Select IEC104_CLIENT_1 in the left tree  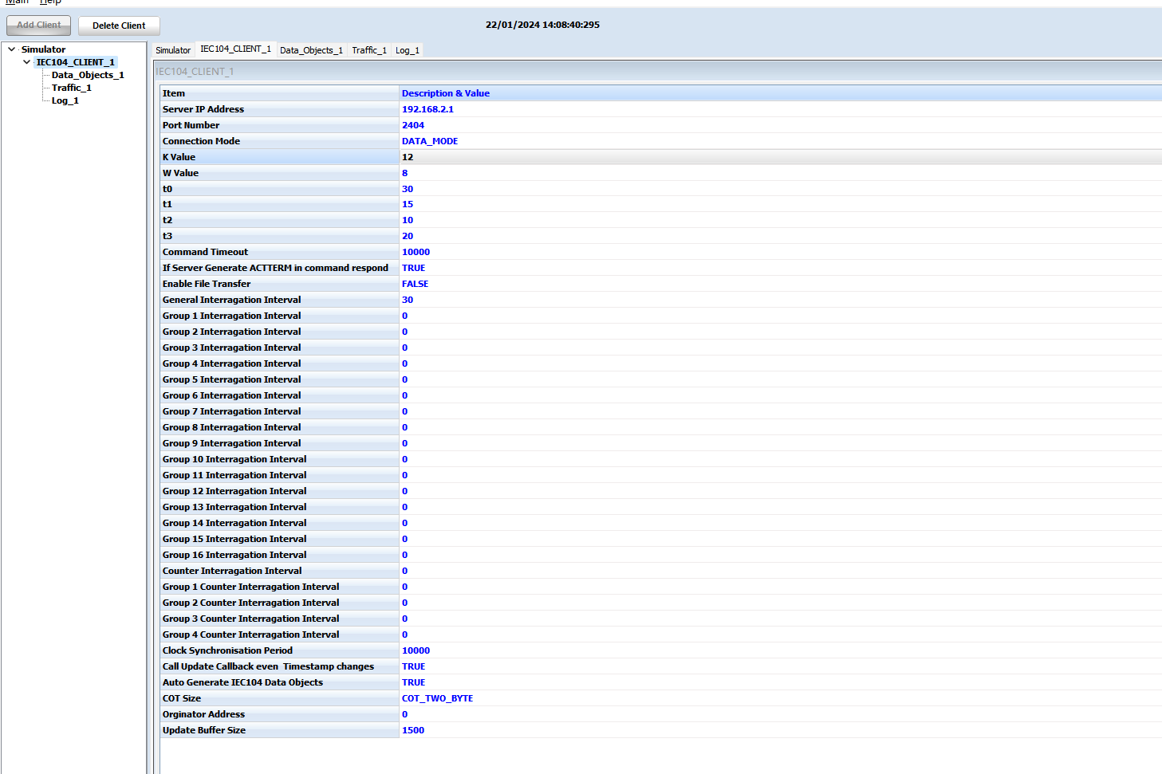pyautogui.click(x=76, y=62)
